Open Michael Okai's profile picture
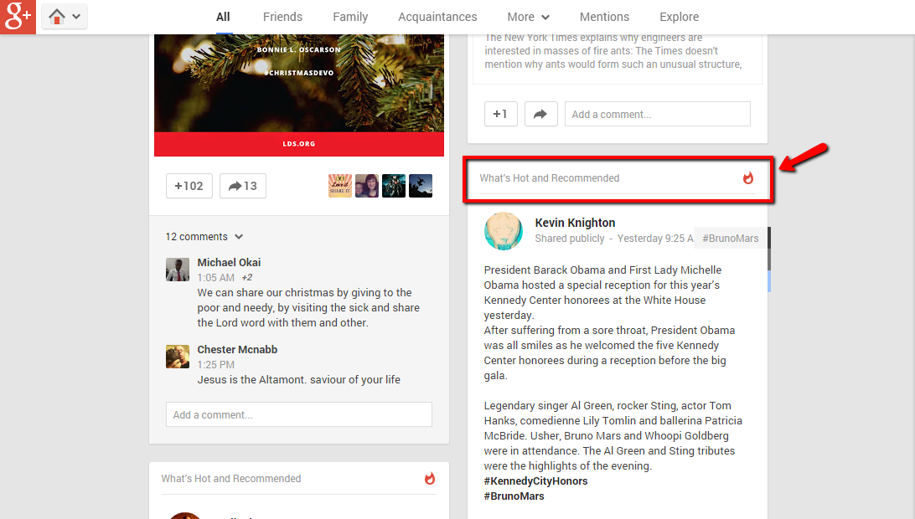 point(178,270)
